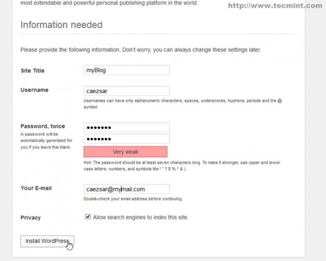Click the Install WordPress button
Image resolution: width=326 pixels, height=261 pixels.
[47, 241]
